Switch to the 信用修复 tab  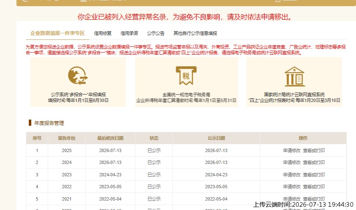click(x=102, y=33)
